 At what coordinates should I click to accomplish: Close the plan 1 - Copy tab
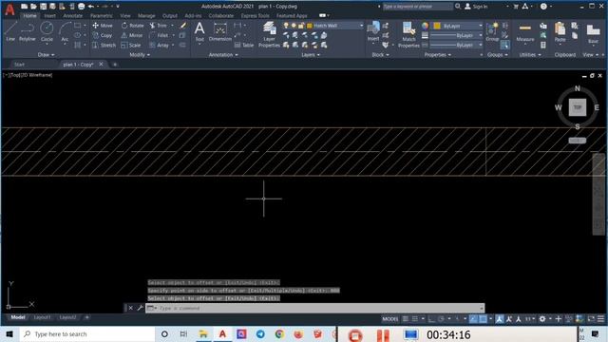coord(102,64)
